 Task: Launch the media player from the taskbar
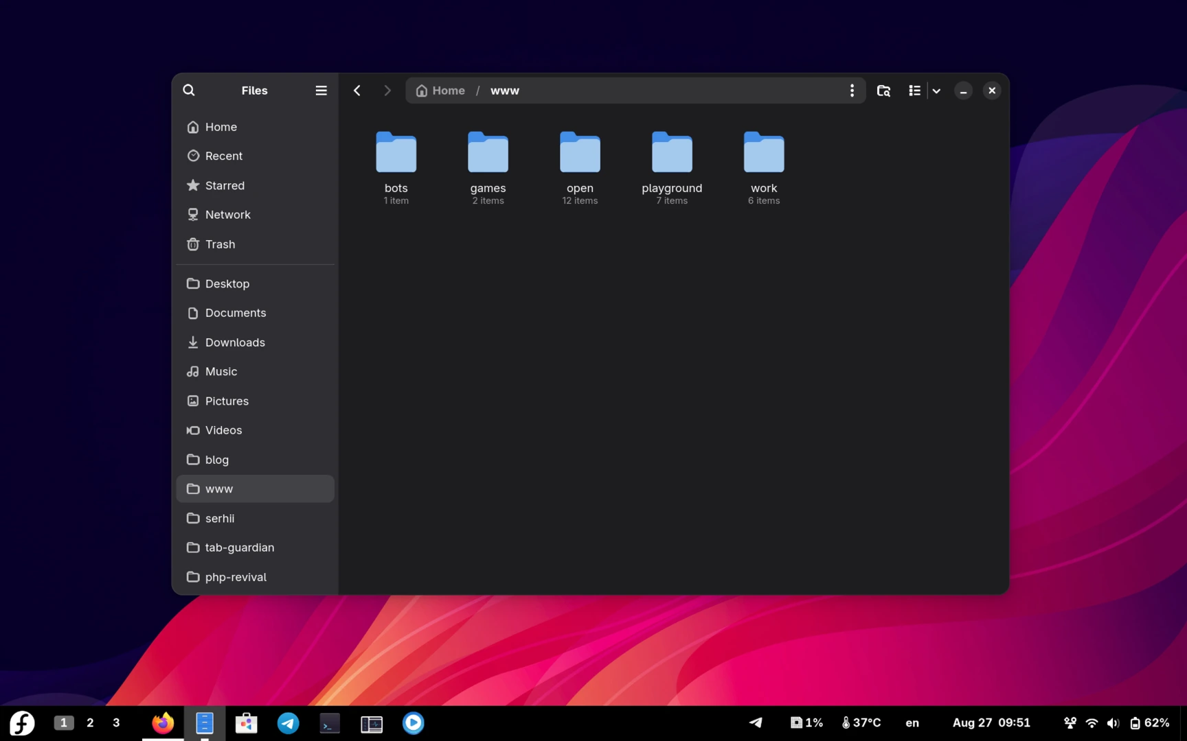pos(413,722)
